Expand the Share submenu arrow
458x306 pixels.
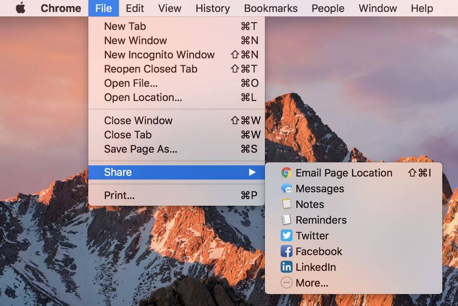252,172
